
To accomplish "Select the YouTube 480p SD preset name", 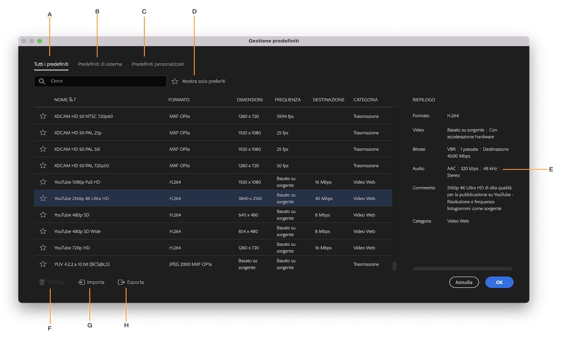I will [x=72, y=215].
